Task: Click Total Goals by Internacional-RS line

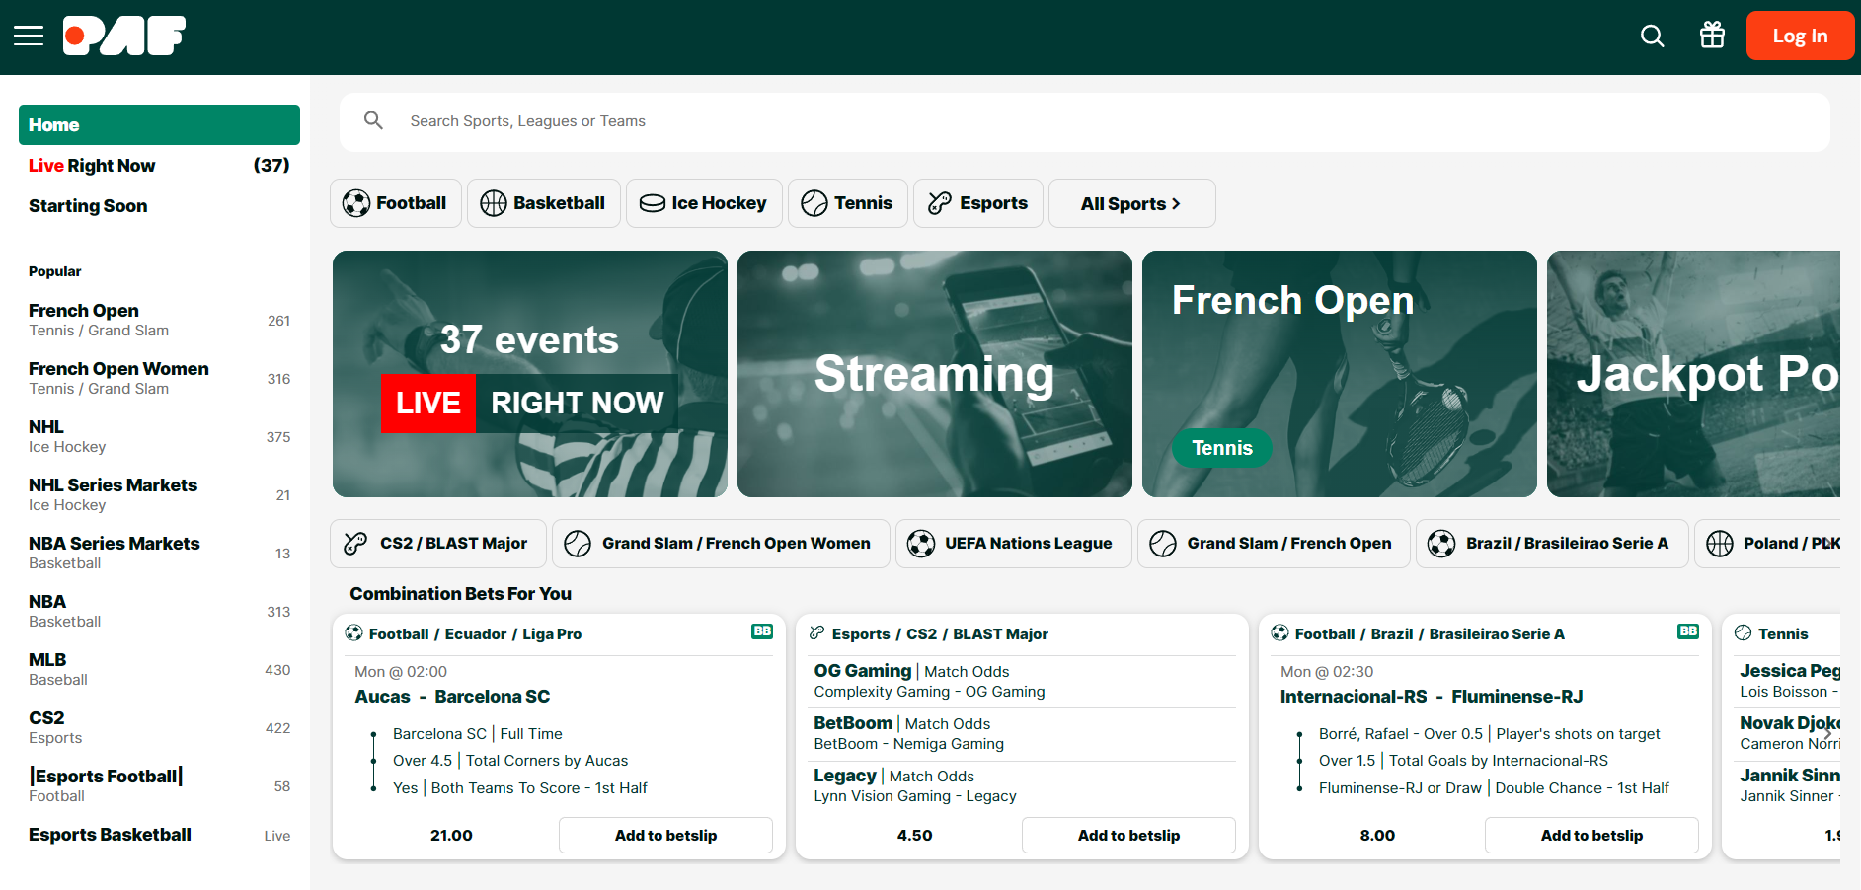Action: (1463, 761)
